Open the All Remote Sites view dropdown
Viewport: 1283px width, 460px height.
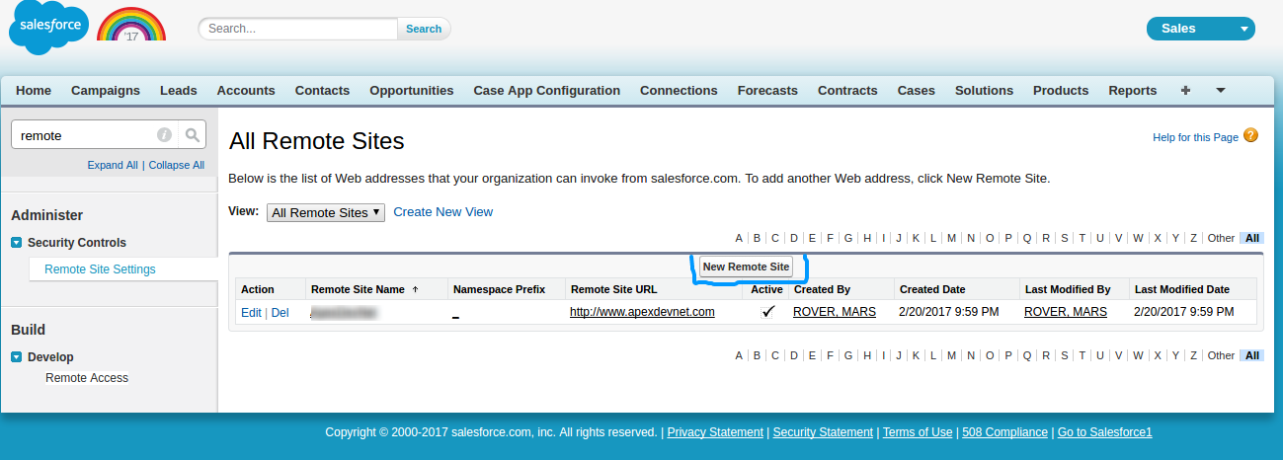point(325,212)
